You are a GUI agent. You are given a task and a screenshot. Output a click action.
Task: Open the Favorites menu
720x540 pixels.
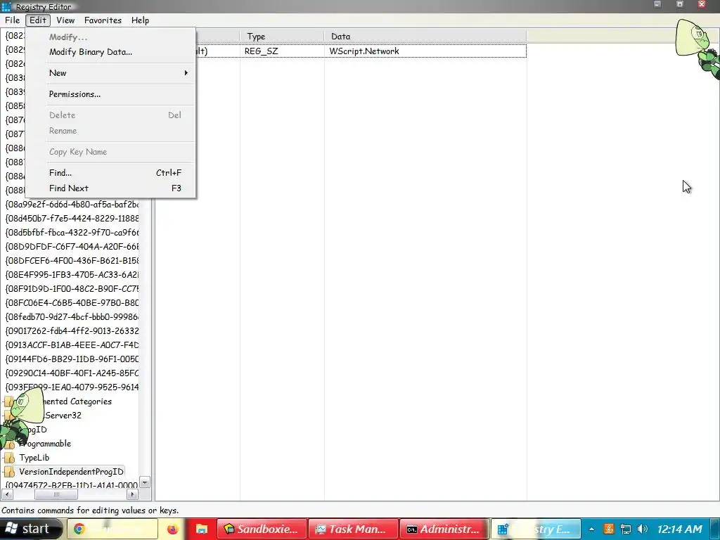click(x=103, y=20)
